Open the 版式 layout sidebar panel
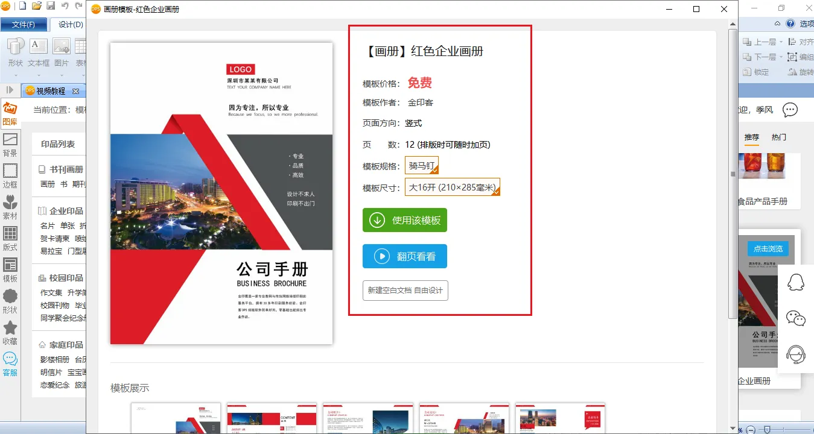 point(10,239)
